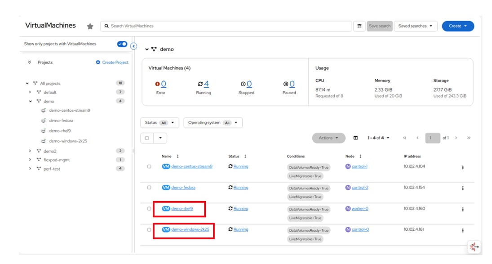Open the manage columns icon
The image size is (492, 264).
click(x=355, y=138)
